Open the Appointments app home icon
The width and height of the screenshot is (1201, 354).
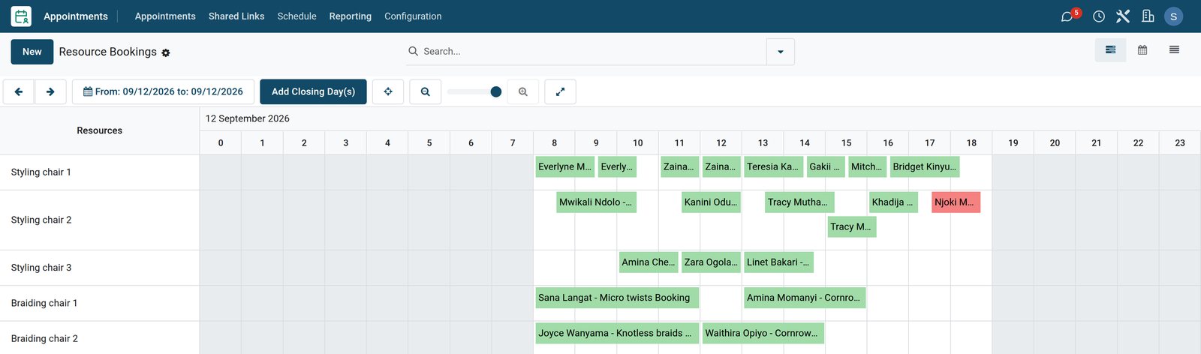pyautogui.click(x=21, y=16)
